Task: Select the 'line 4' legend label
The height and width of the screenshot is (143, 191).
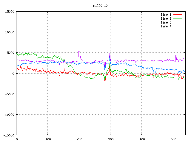Action: [x=166, y=26]
